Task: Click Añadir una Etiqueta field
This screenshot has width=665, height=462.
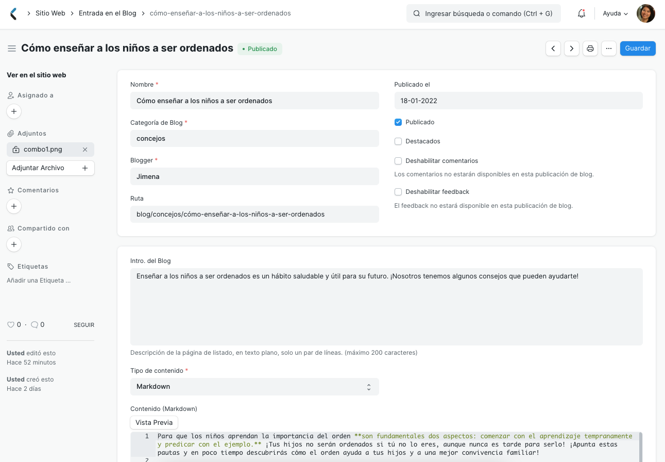Action: click(x=39, y=280)
